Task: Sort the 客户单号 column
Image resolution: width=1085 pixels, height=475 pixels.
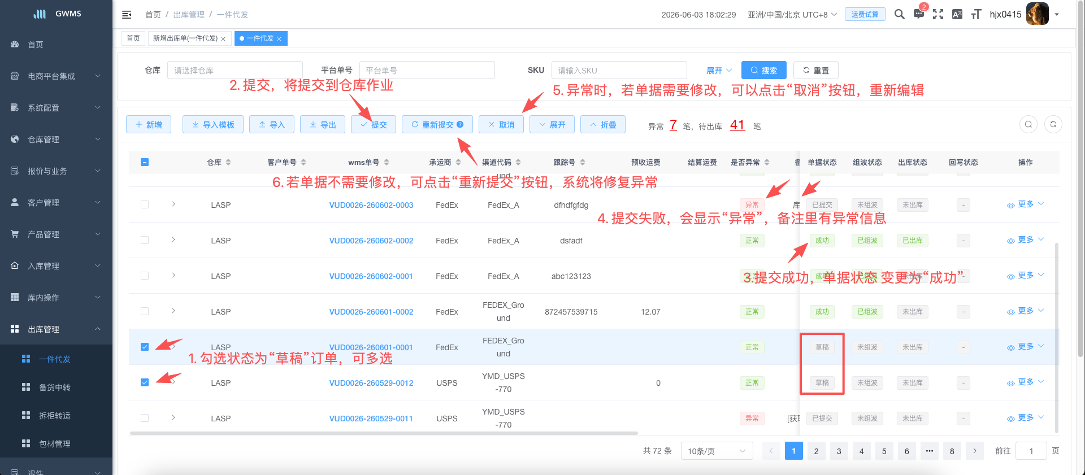Action: point(303,162)
